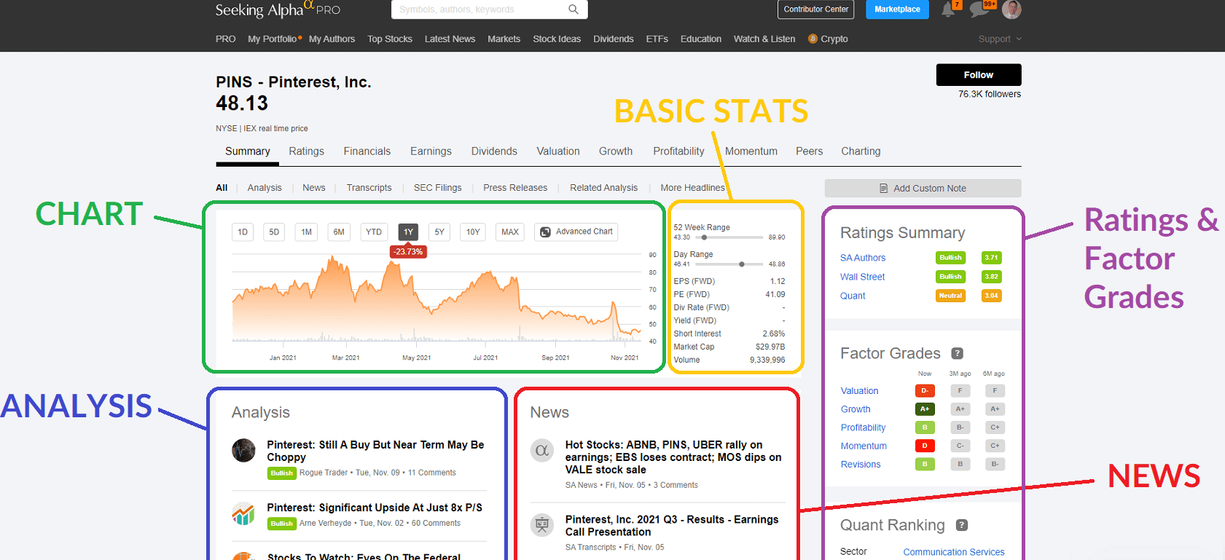Image resolution: width=1225 pixels, height=560 pixels.
Task: Click the Day Range slider marker
Action: 742,264
